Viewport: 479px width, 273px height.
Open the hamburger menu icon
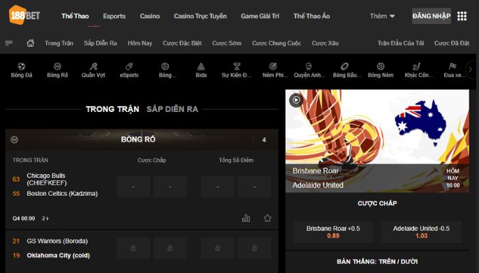click(x=9, y=43)
